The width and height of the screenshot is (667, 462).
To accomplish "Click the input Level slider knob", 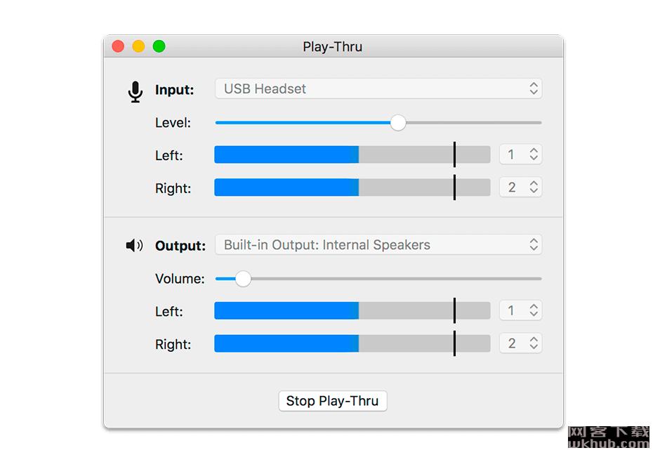I will pos(398,122).
